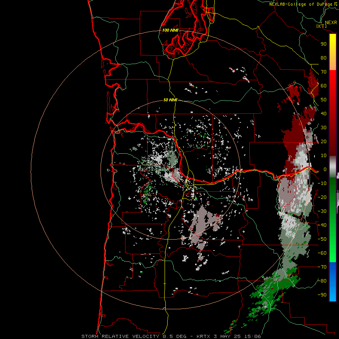Click the -50 value on the velocity scale

[x=322, y=239]
